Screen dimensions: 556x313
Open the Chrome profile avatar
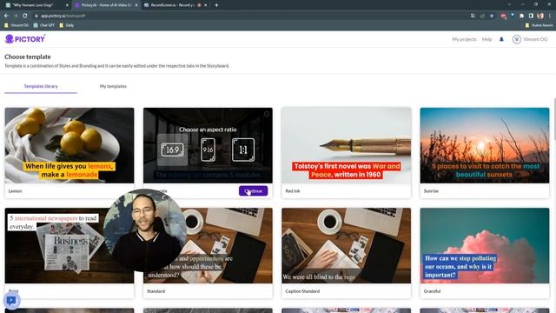[x=540, y=16]
